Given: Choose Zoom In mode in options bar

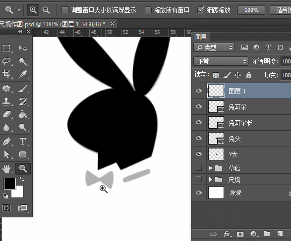Looking at the screenshot, I should [33, 10].
